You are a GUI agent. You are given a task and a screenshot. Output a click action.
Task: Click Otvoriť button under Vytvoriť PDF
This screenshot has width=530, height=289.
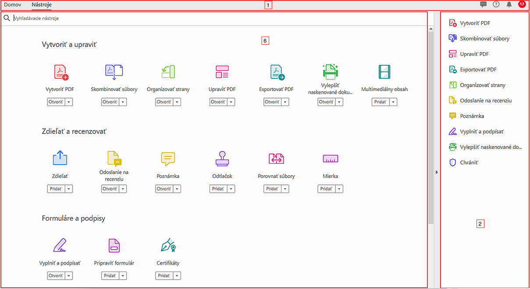click(x=56, y=102)
